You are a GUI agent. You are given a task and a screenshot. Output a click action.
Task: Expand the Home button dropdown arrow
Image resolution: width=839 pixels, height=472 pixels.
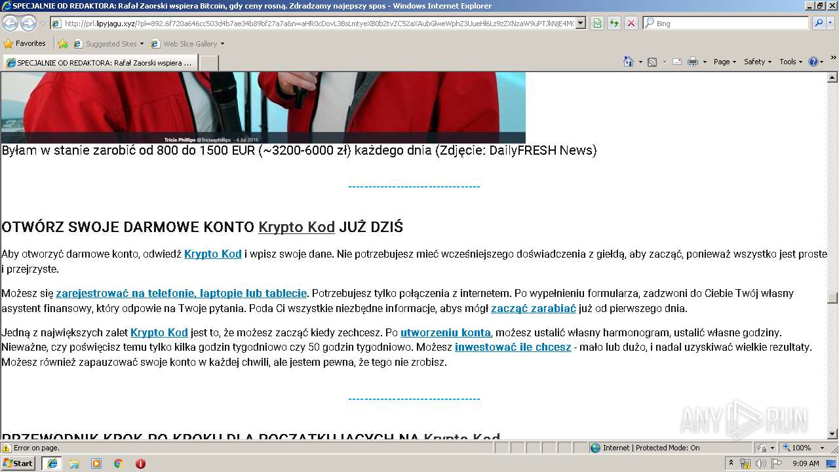[640, 62]
